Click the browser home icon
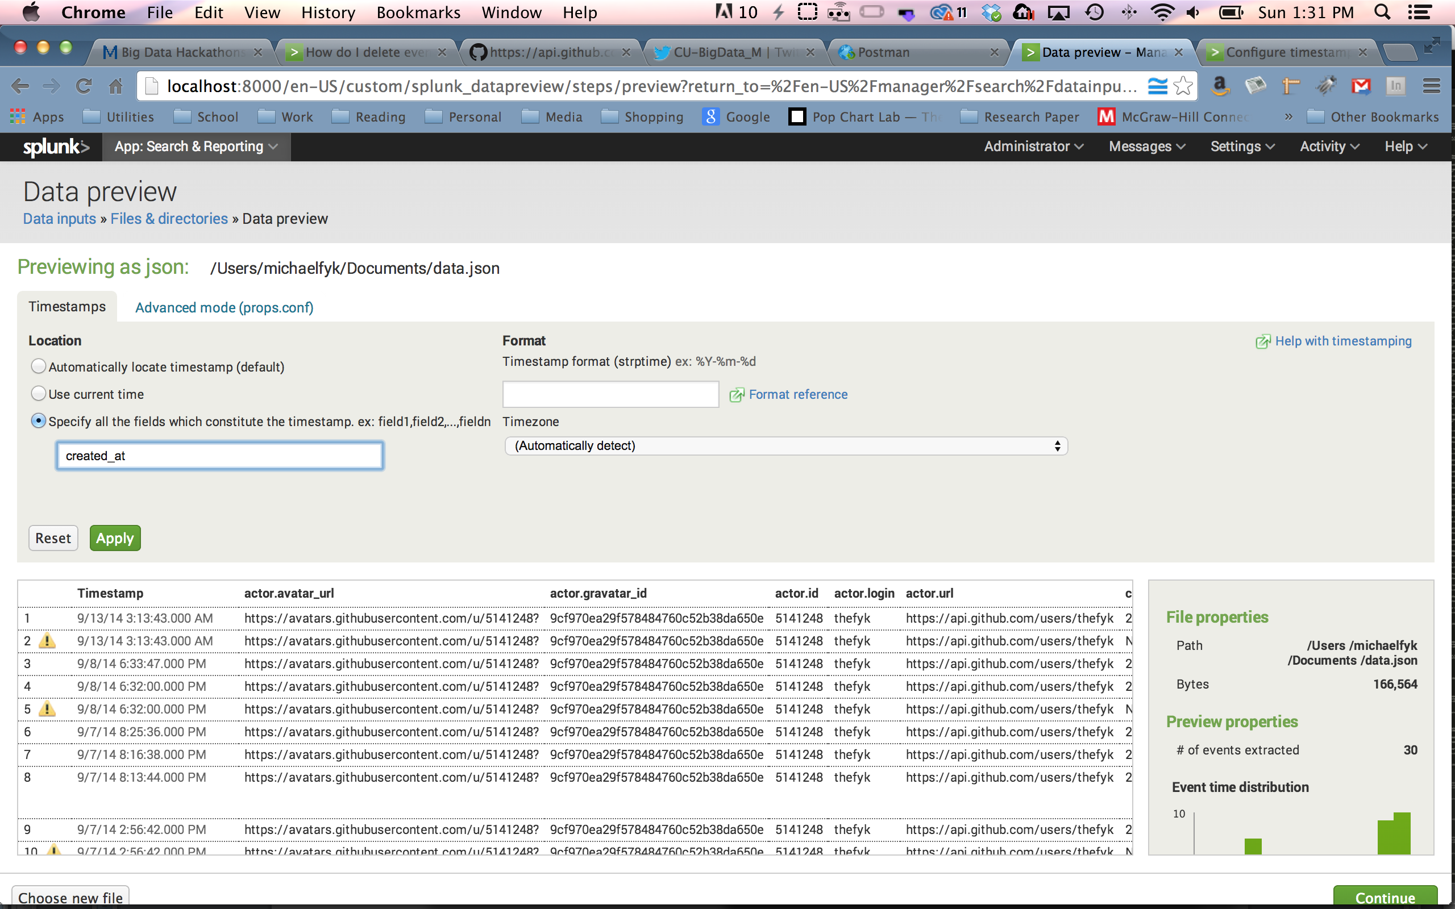Screen dimensions: 1455x909 click(x=115, y=86)
